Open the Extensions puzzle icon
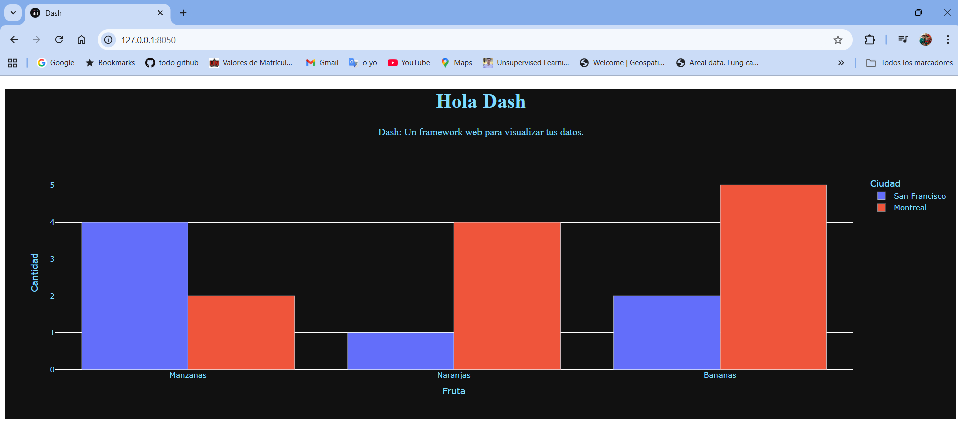The width and height of the screenshot is (958, 427). click(870, 40)
